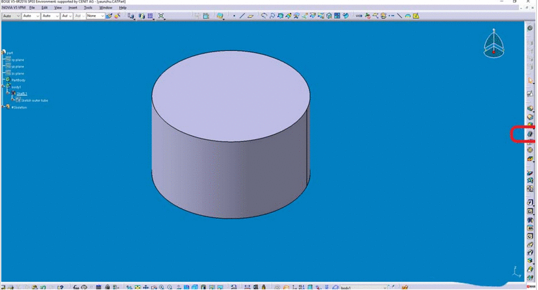Open the first Auto dropdown
Viewport: 538px width, 290px height.
pos(11,16)
